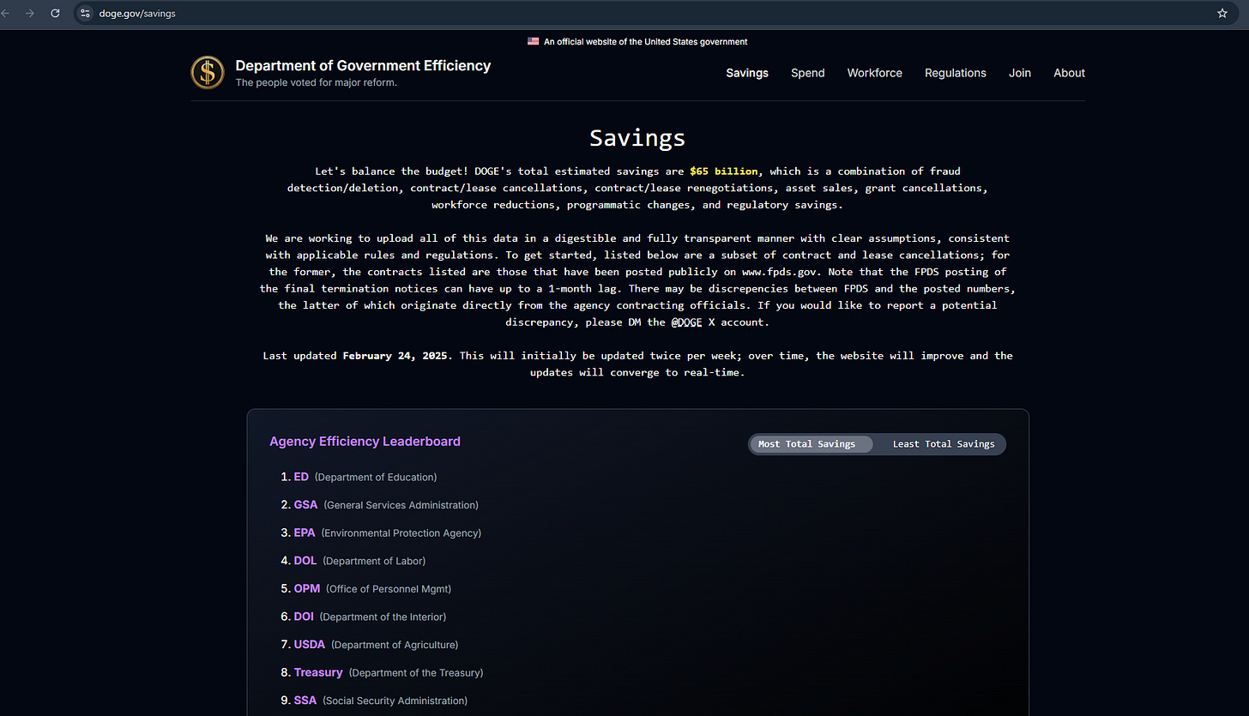Click '(Department of Labor)' label
Screen dimensions: 1249x716
pyautogui.click(x=374, y=561)
